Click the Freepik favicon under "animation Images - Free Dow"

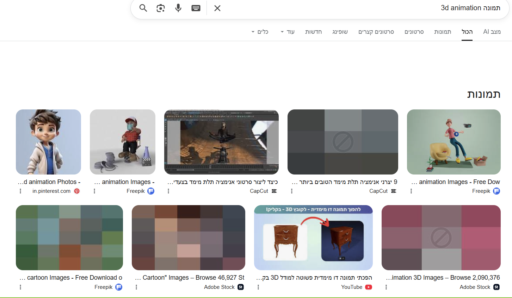click(x=496, y=191)
